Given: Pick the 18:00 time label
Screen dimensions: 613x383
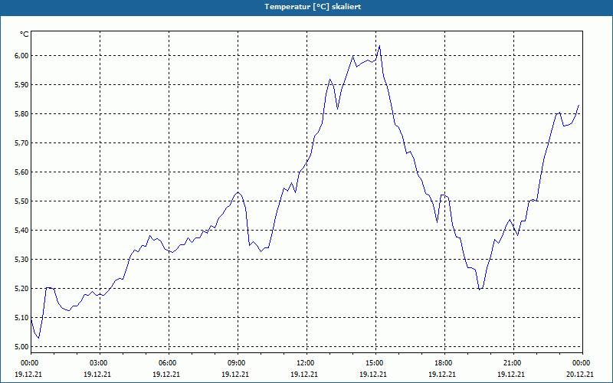Looking at the screenshot, I should [444, 363].
